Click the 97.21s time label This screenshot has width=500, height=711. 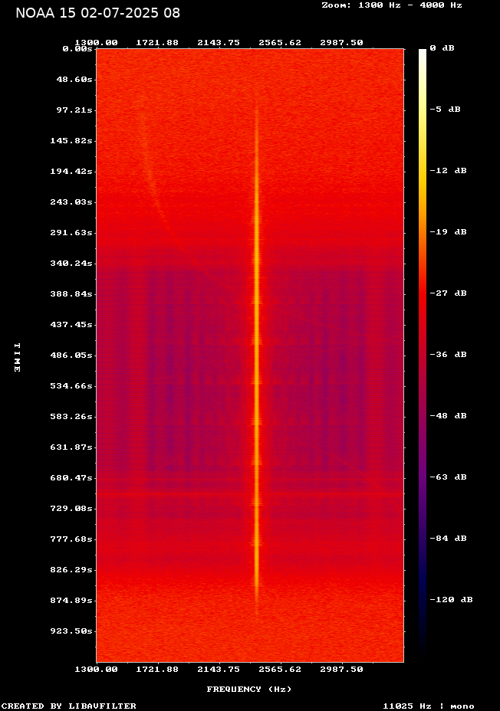click(74, 110)
